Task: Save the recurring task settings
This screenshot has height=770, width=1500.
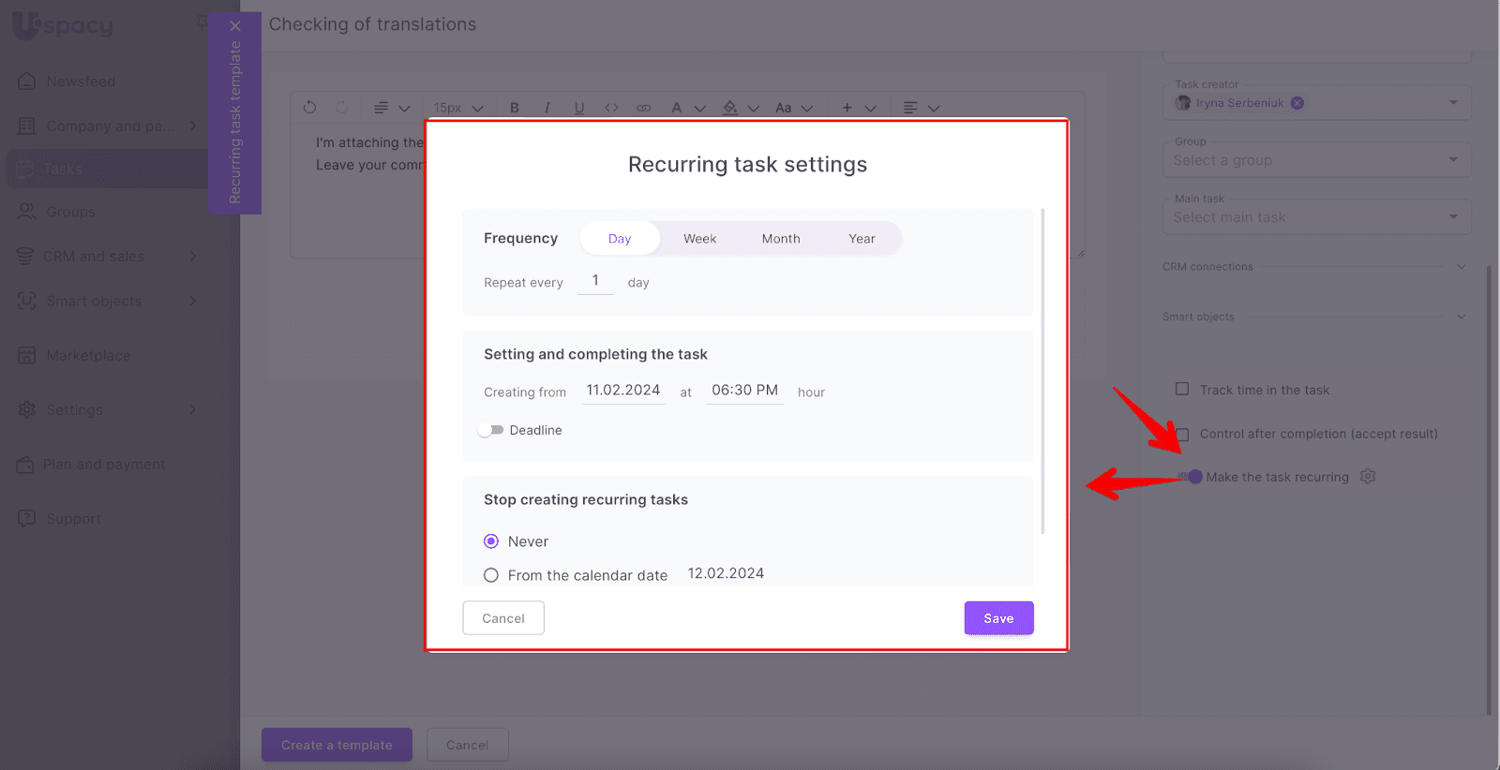Action: 998,618
